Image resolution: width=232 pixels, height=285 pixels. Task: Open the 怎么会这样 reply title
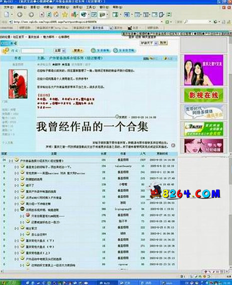click(39, 234)
